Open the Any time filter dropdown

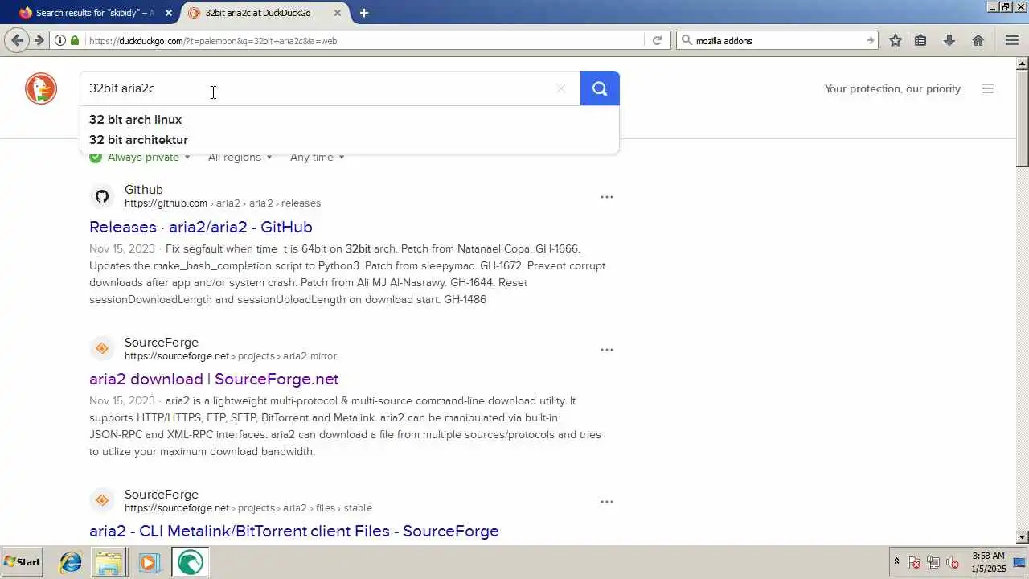point(317,158)
